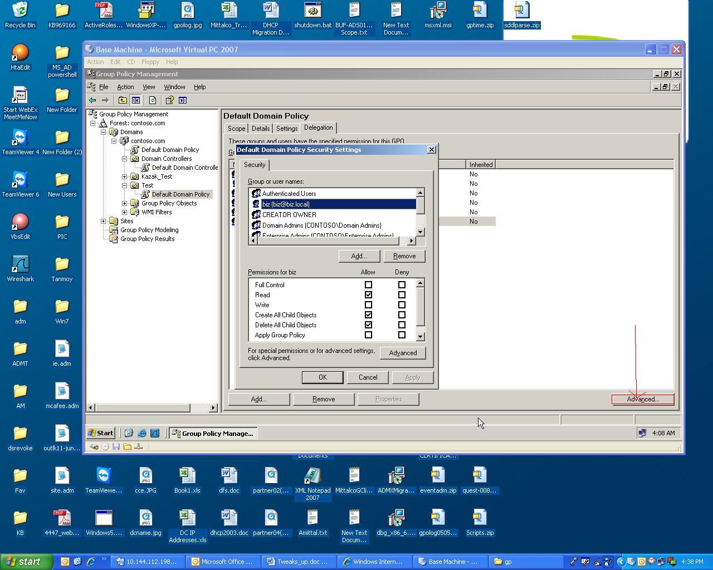This screenshot has height=570, width=713.
Task: Select the Group Policy Management root icon
Action: (93, 114)
